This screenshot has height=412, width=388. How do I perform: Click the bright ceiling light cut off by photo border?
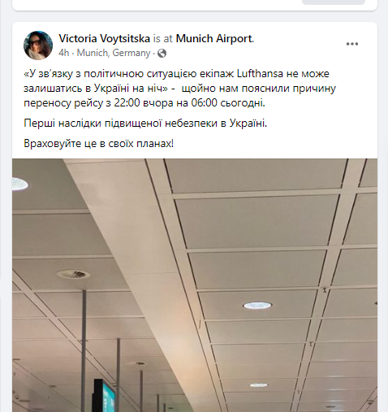(x=20, y=184)
